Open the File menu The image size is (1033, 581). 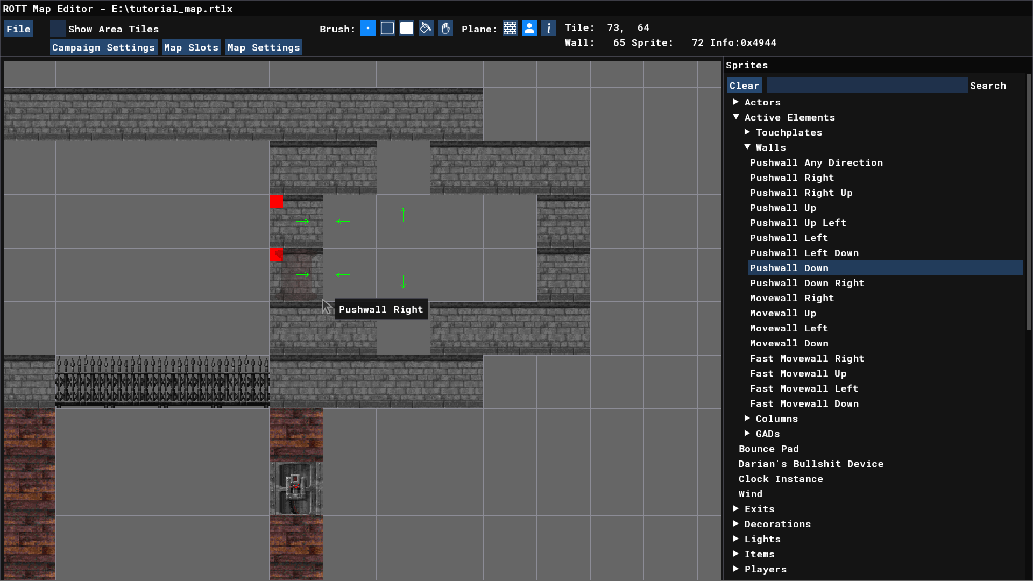point(18,29)
